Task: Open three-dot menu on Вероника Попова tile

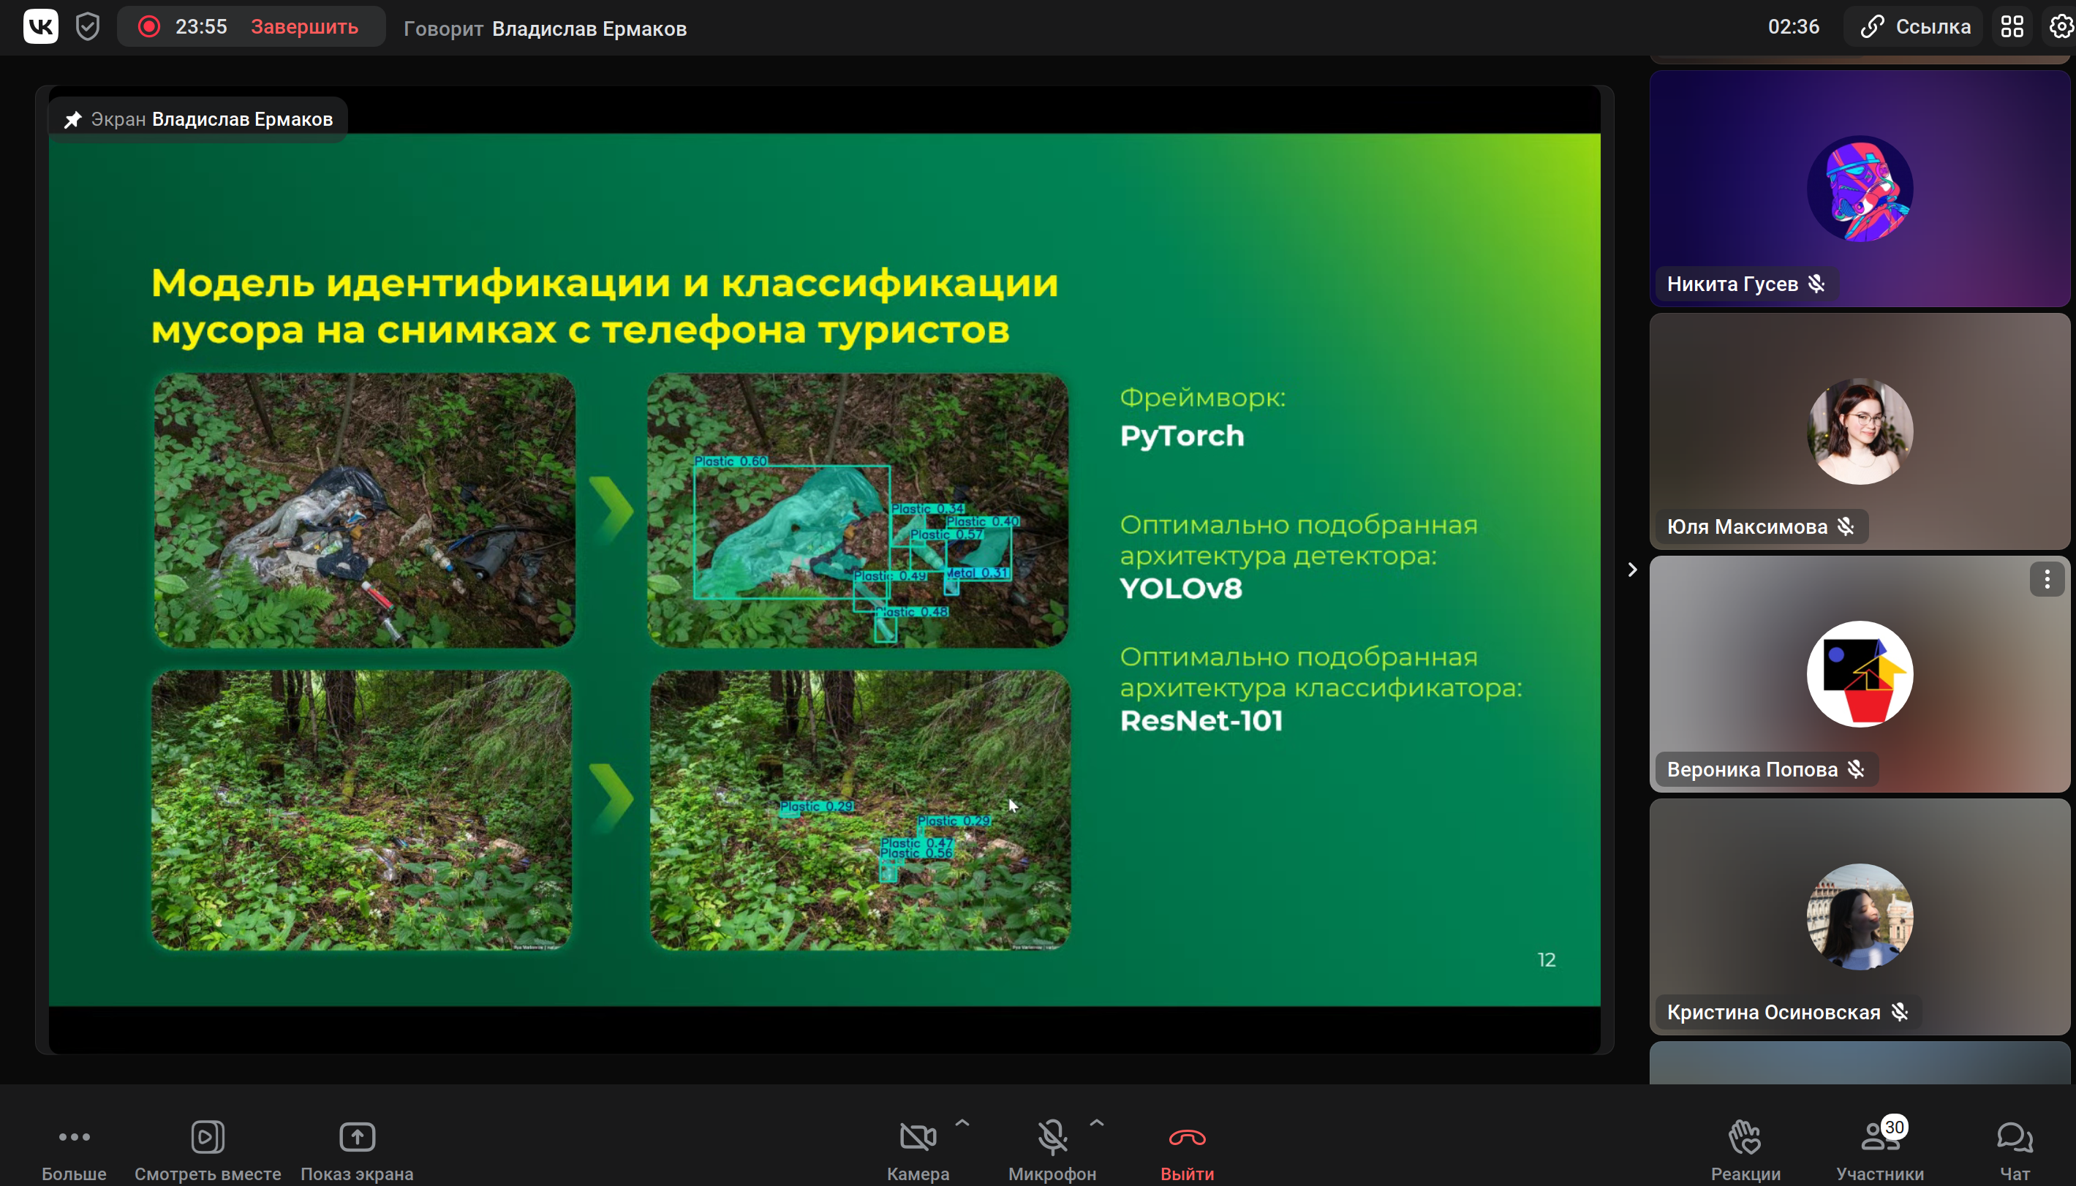Action: pyautogui.click(x=2046, y=580)
